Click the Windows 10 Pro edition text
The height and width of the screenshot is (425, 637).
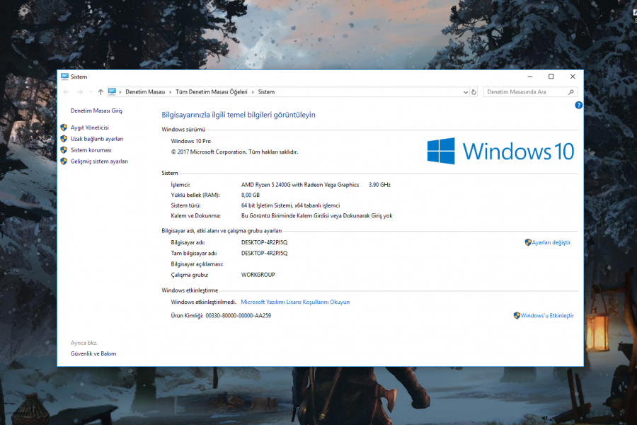(191, 141)
